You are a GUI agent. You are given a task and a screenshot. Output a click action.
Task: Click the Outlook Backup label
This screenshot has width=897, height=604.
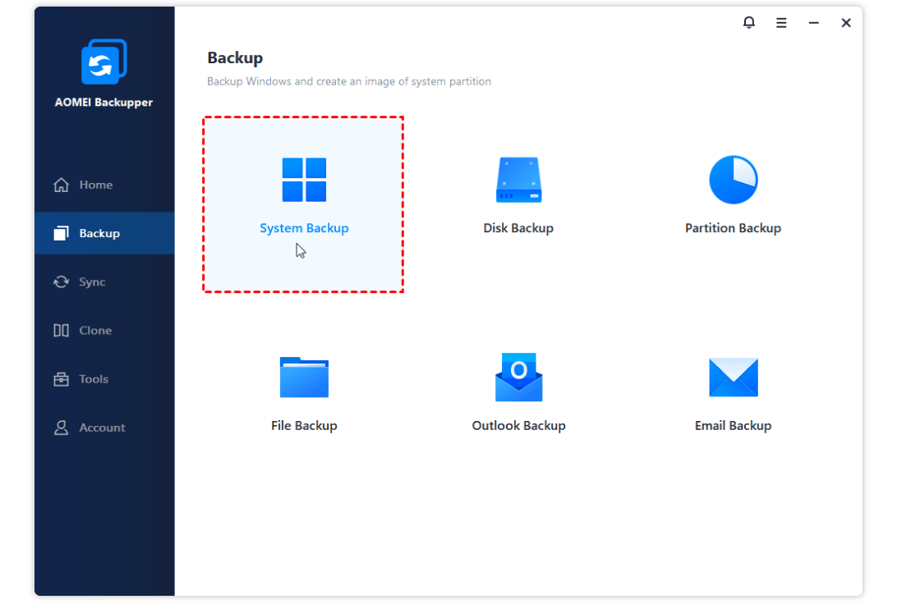[x=518, y=426]
